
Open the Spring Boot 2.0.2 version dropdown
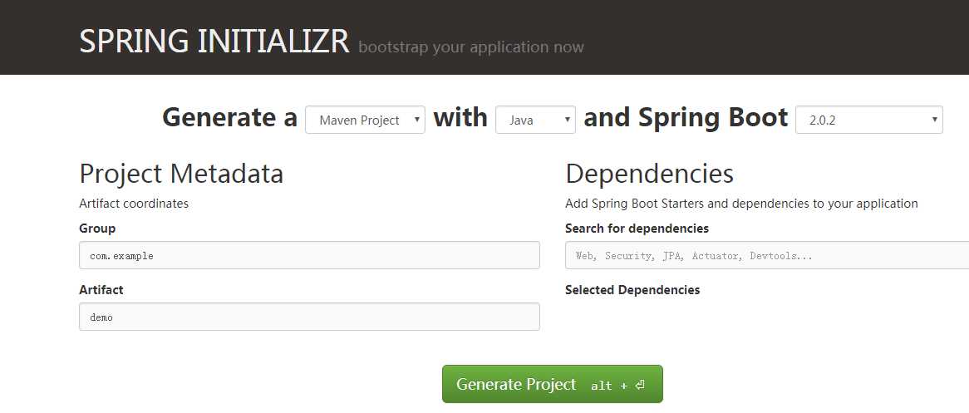[868, 120]
